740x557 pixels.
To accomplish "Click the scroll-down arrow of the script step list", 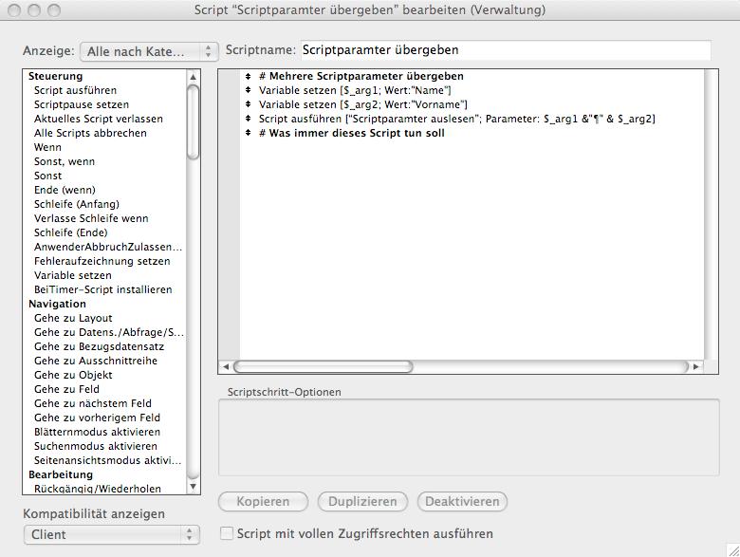I will (x=194, y=487).
